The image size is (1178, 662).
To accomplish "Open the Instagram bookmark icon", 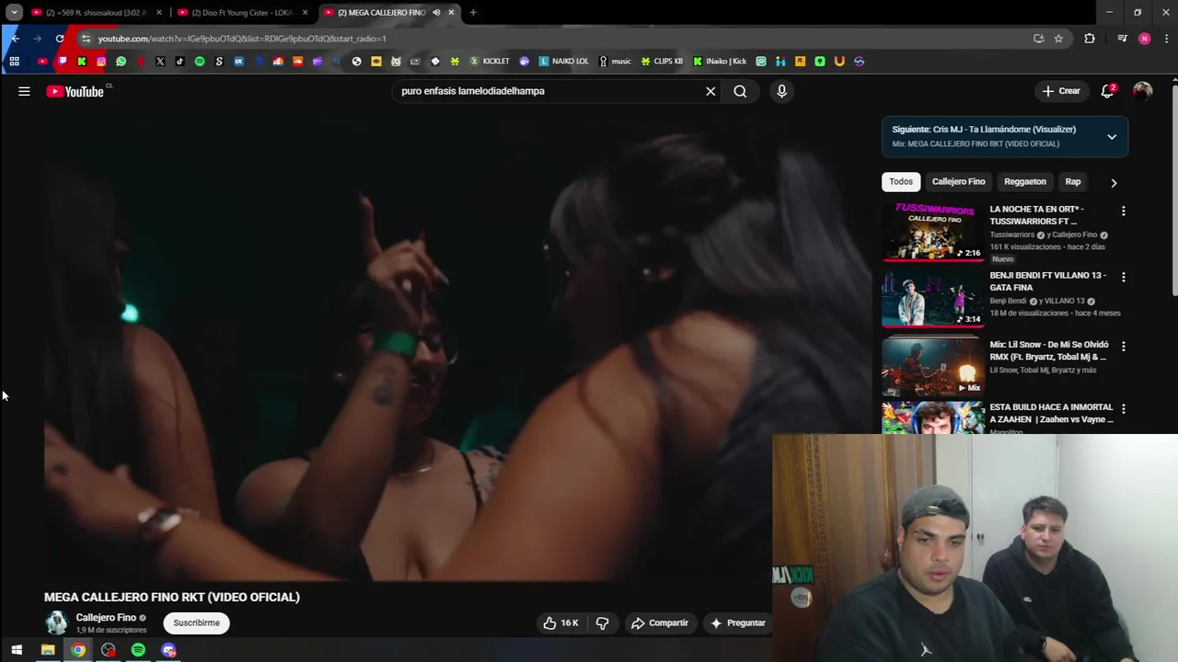I will tap(101, 61).
